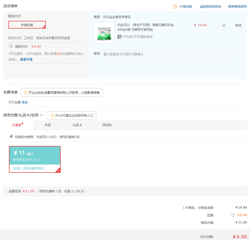Screen dimensions: 250x240
Task: Click the 东券 限店铺限商品 coupon label
Action: [28, 168]
